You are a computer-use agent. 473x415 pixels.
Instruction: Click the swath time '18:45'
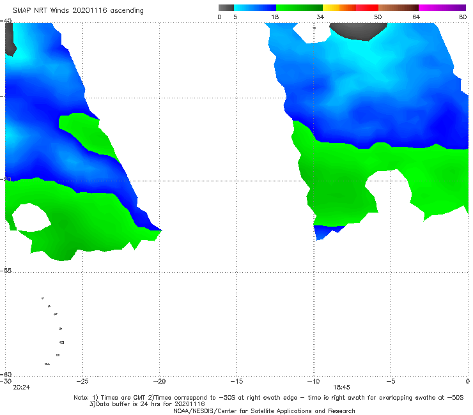pyautogui.click(x=341, y=388)
